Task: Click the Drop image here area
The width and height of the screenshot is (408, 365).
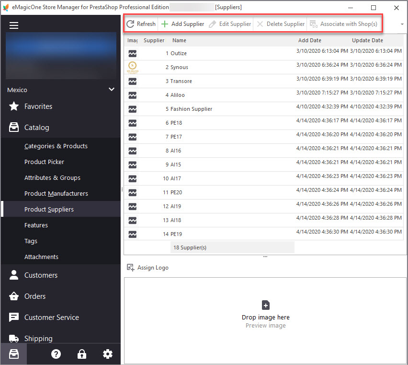Action: pyautogui.click(x=265, y=320)
